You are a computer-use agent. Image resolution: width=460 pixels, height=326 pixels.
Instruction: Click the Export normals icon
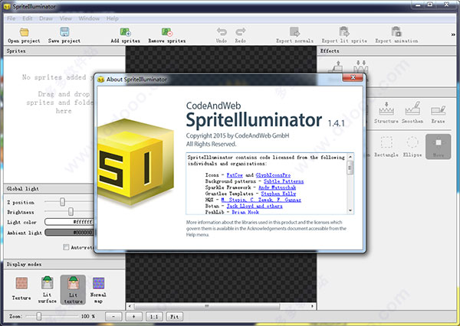pyautogui.click(x=294, y=31)
